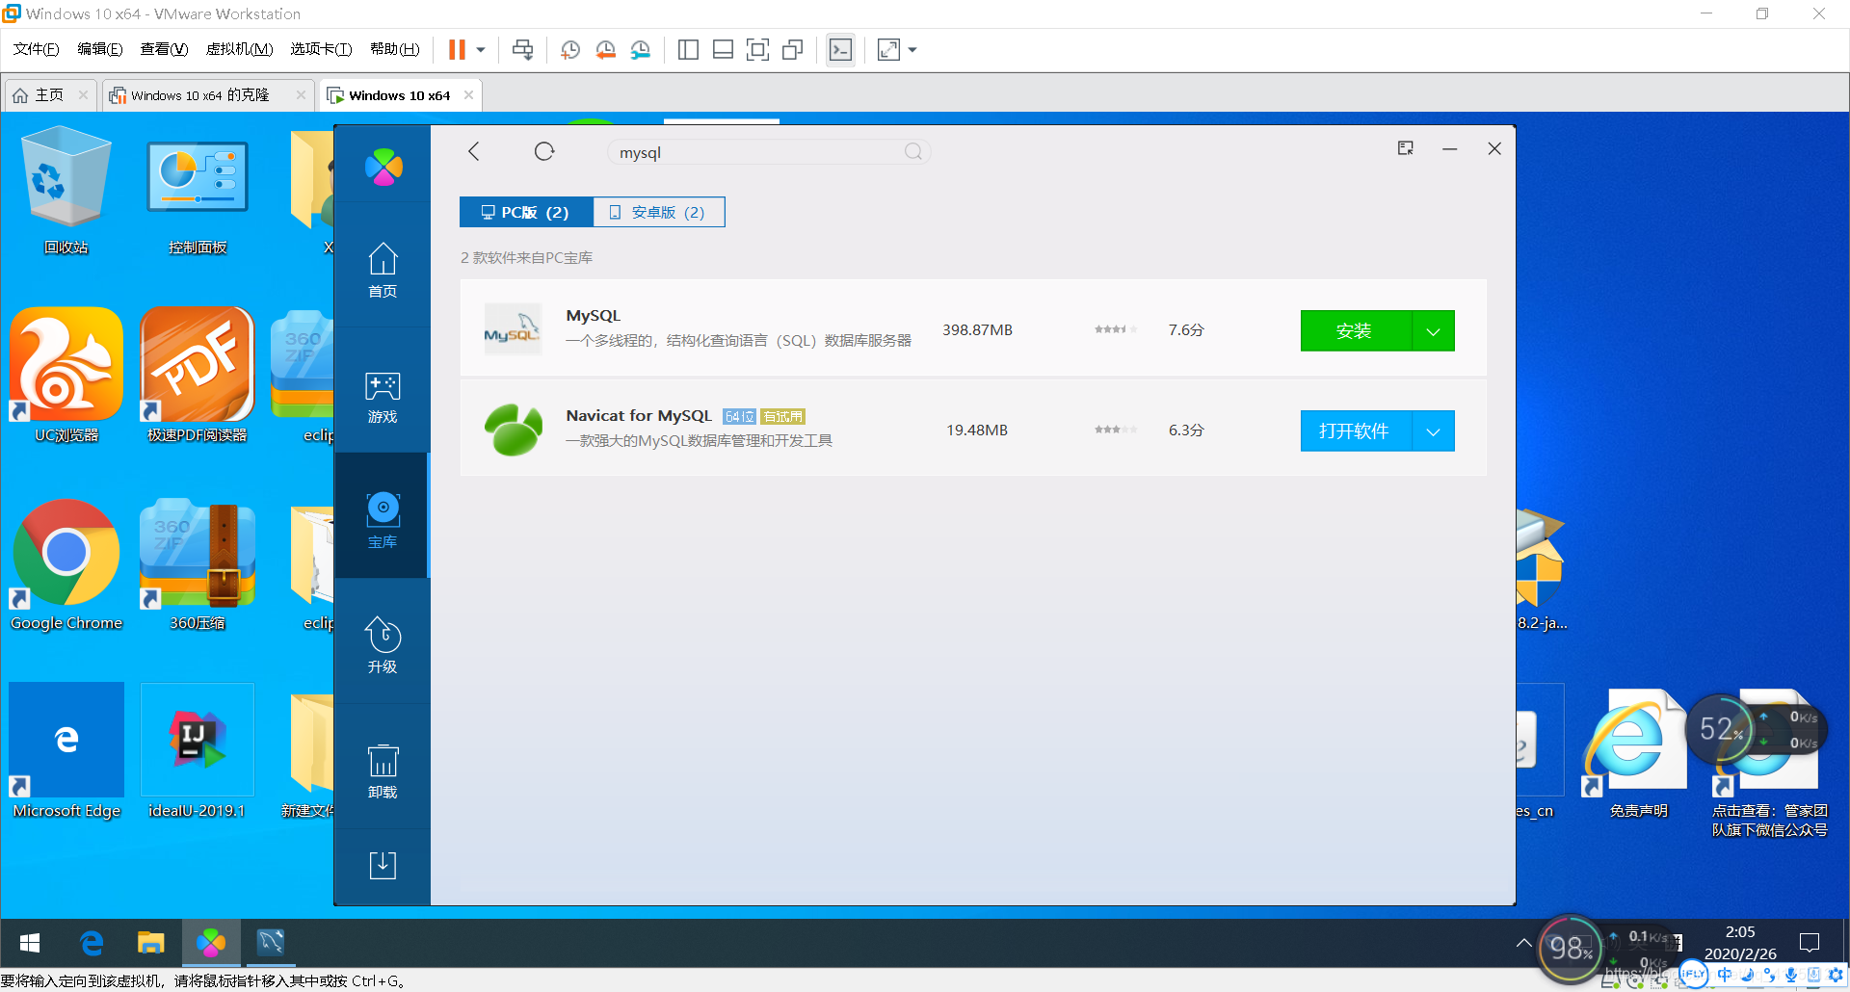Click the colorful software manager logo
1850x992 pixels.
(x=383, y=167)
